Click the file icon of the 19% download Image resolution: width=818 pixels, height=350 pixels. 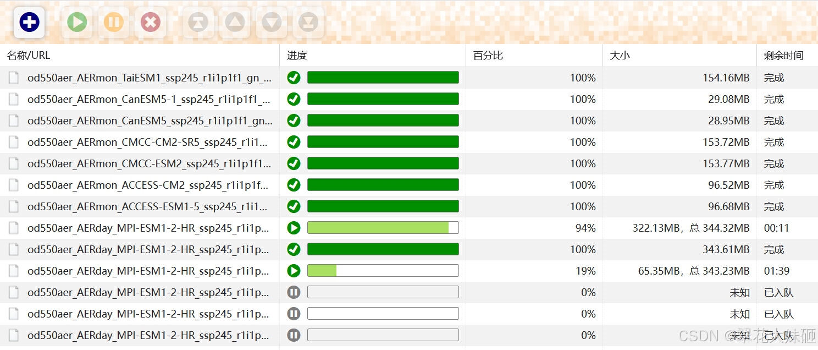pos(14,271)
